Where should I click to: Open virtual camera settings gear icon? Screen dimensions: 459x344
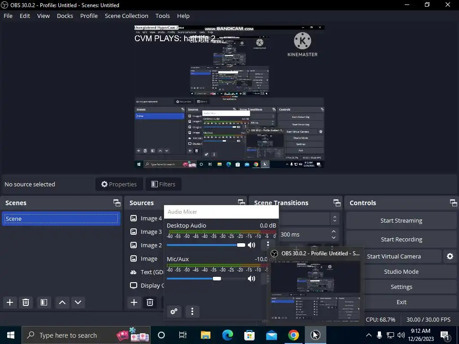click(450, 256)
